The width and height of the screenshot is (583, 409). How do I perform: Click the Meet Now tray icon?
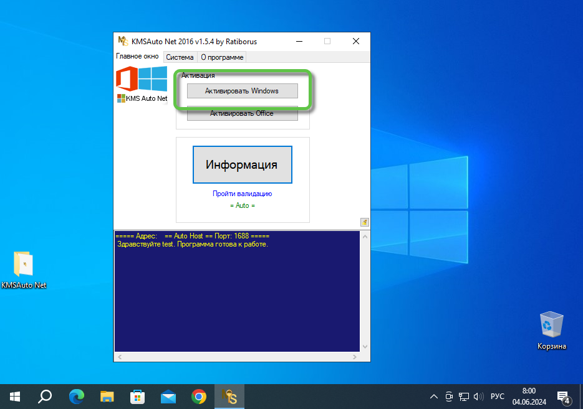coord(449,397)
